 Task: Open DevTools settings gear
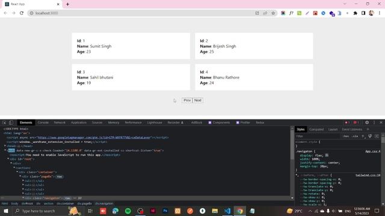coord(367,122)
